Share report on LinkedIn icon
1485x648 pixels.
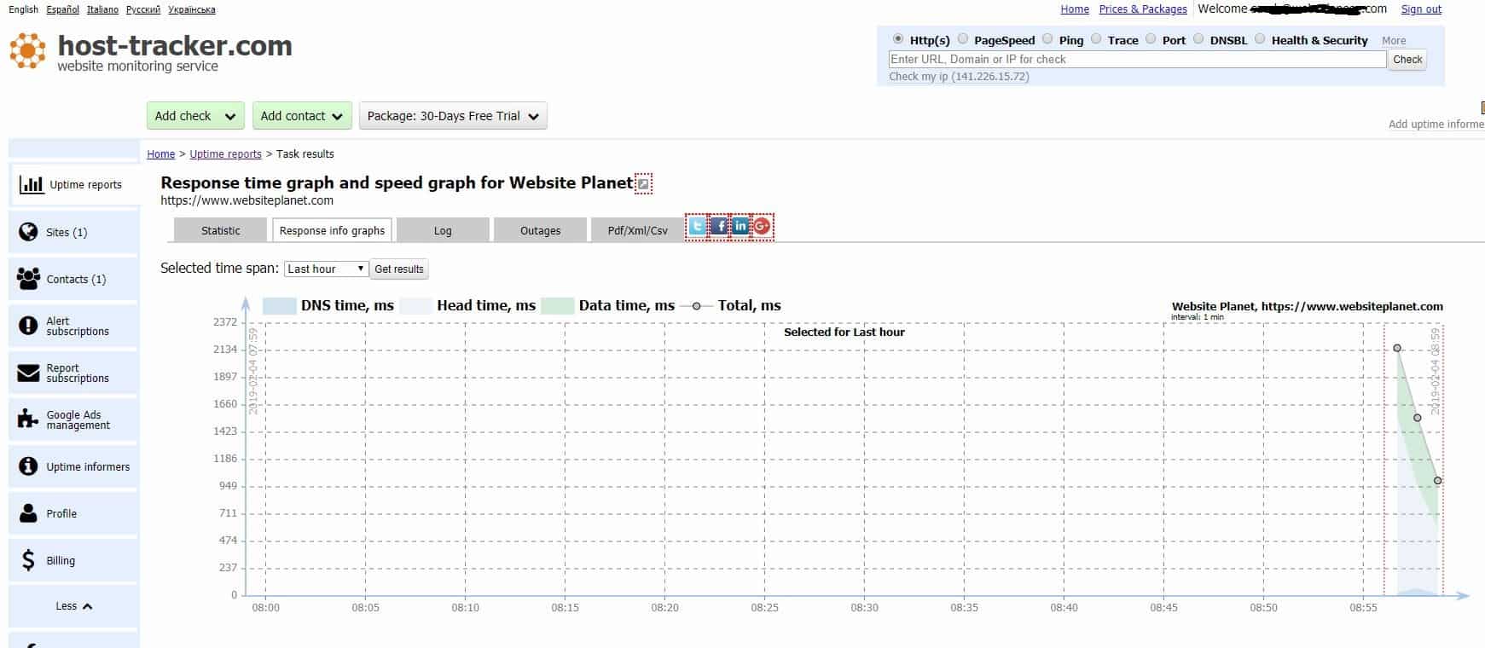coord(740,226)
